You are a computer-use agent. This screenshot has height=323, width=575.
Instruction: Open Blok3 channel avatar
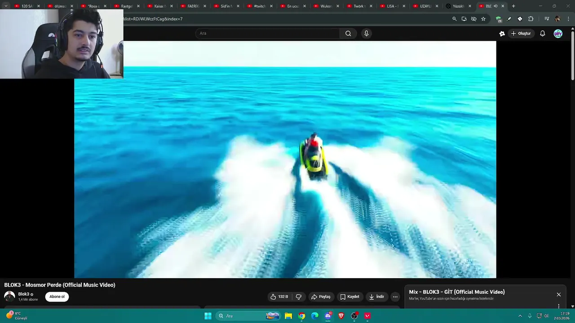pyautogui.click(x=9, y=297)
